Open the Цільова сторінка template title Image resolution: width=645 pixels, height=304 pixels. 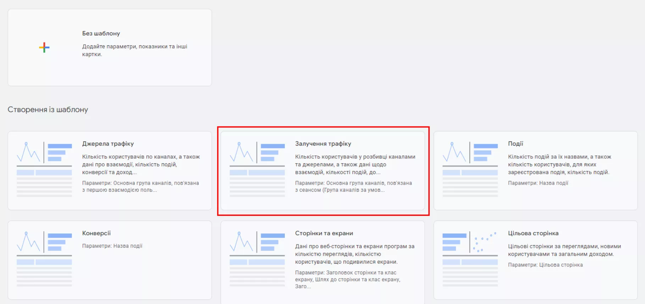click(x=533, y=233)
